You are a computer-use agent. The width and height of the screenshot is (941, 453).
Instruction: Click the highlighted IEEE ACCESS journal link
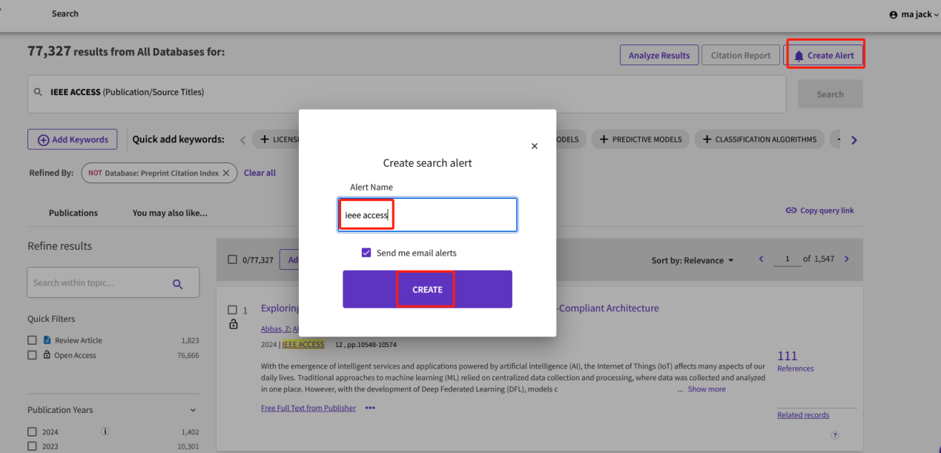click(x=303, y=344)
